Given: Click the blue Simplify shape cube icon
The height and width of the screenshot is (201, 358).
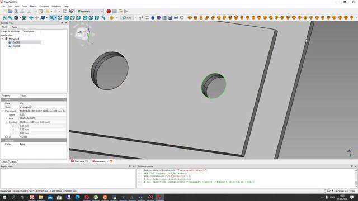Looking at the screenshot, I should (x=153, y=17).
